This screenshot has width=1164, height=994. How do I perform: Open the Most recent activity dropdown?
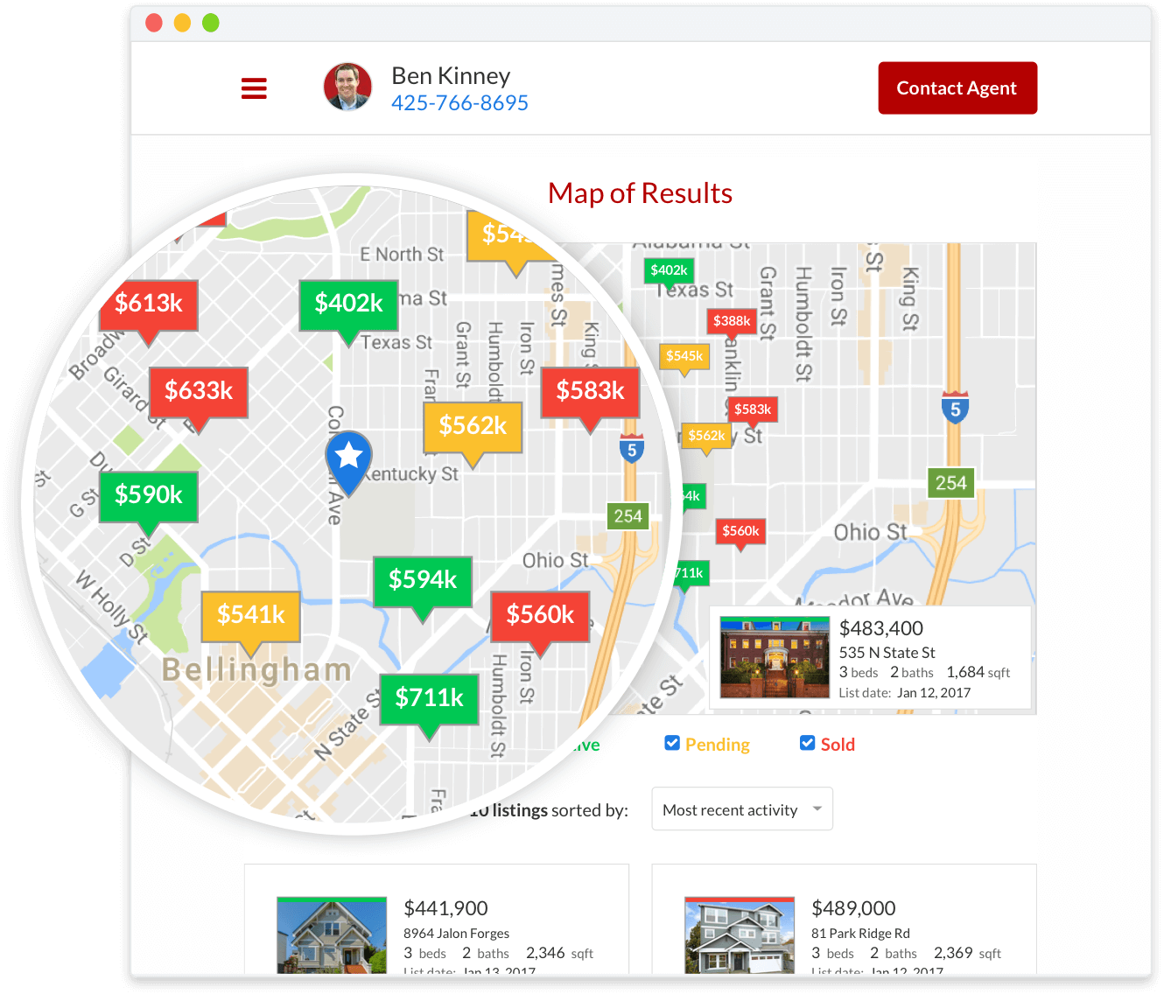click(x=741, y=809)
